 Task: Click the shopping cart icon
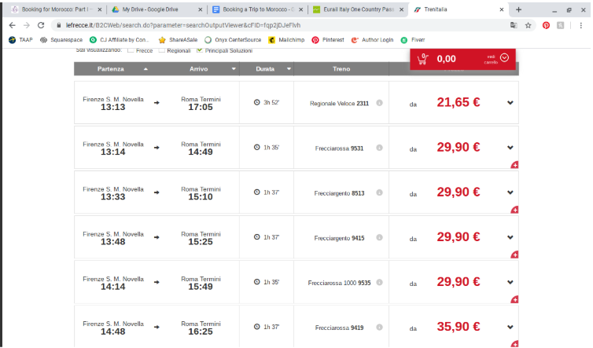click(x=423, y=59)
